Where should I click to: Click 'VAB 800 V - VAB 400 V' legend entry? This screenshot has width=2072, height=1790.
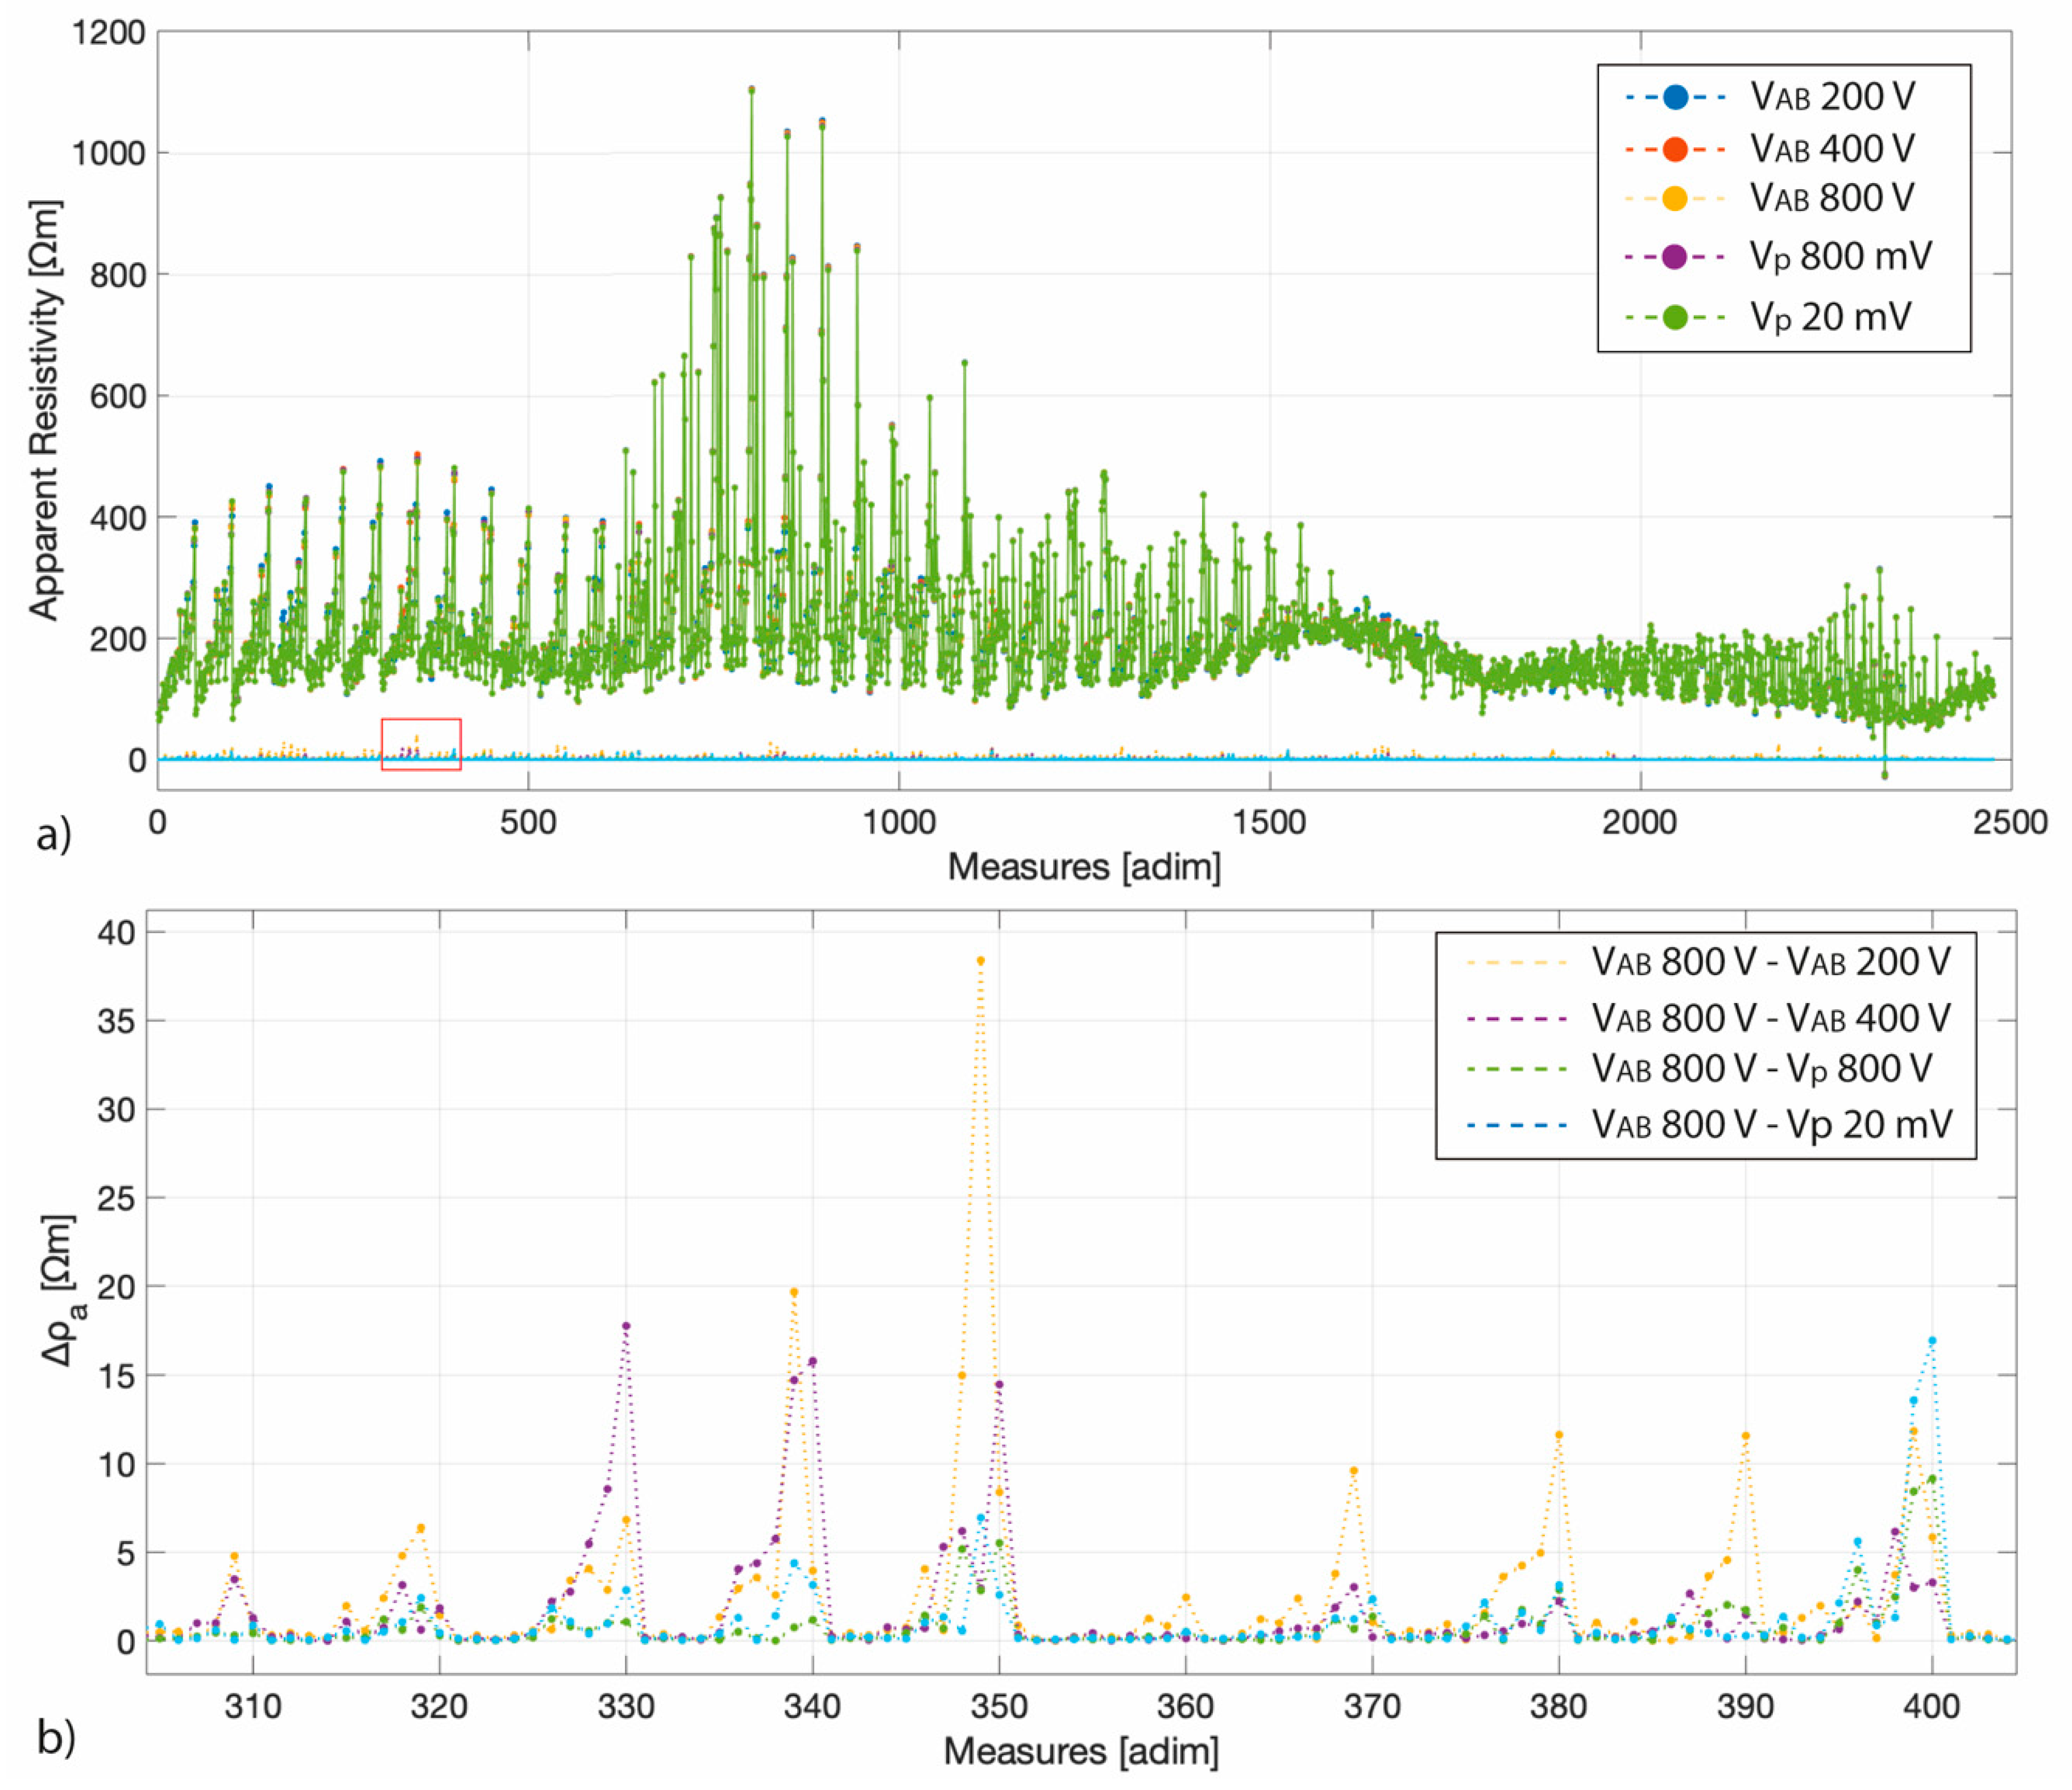[1708, 1018]
